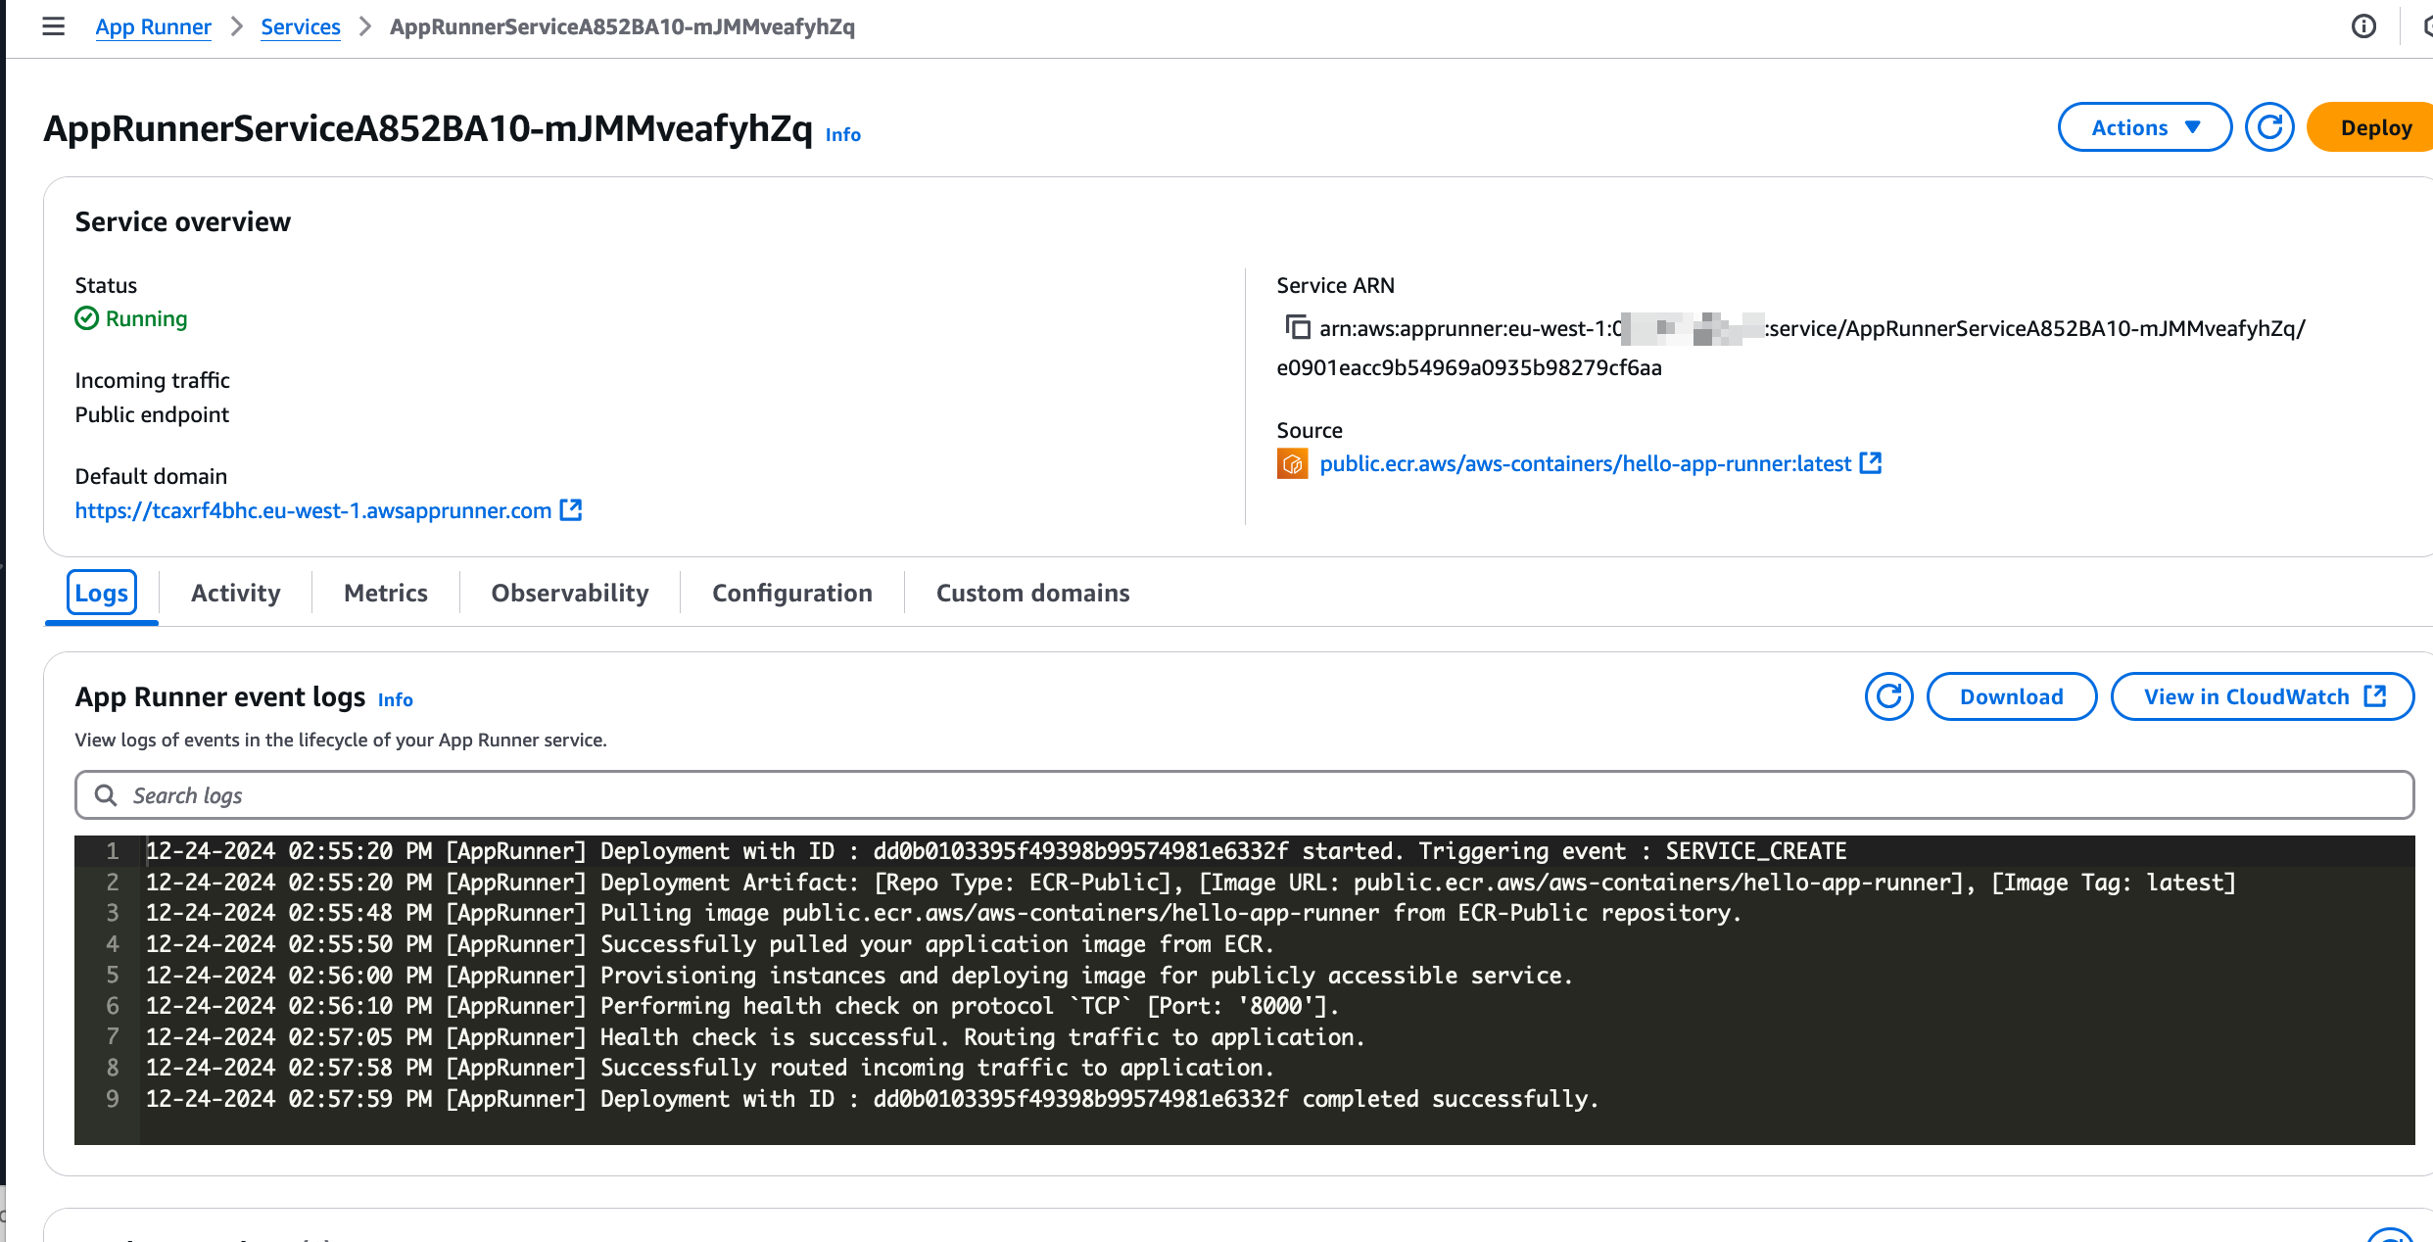This screenshot has width=2433, height=1242.
Task: Navigate to Services breadcrumb link
Action: [300, 26]
